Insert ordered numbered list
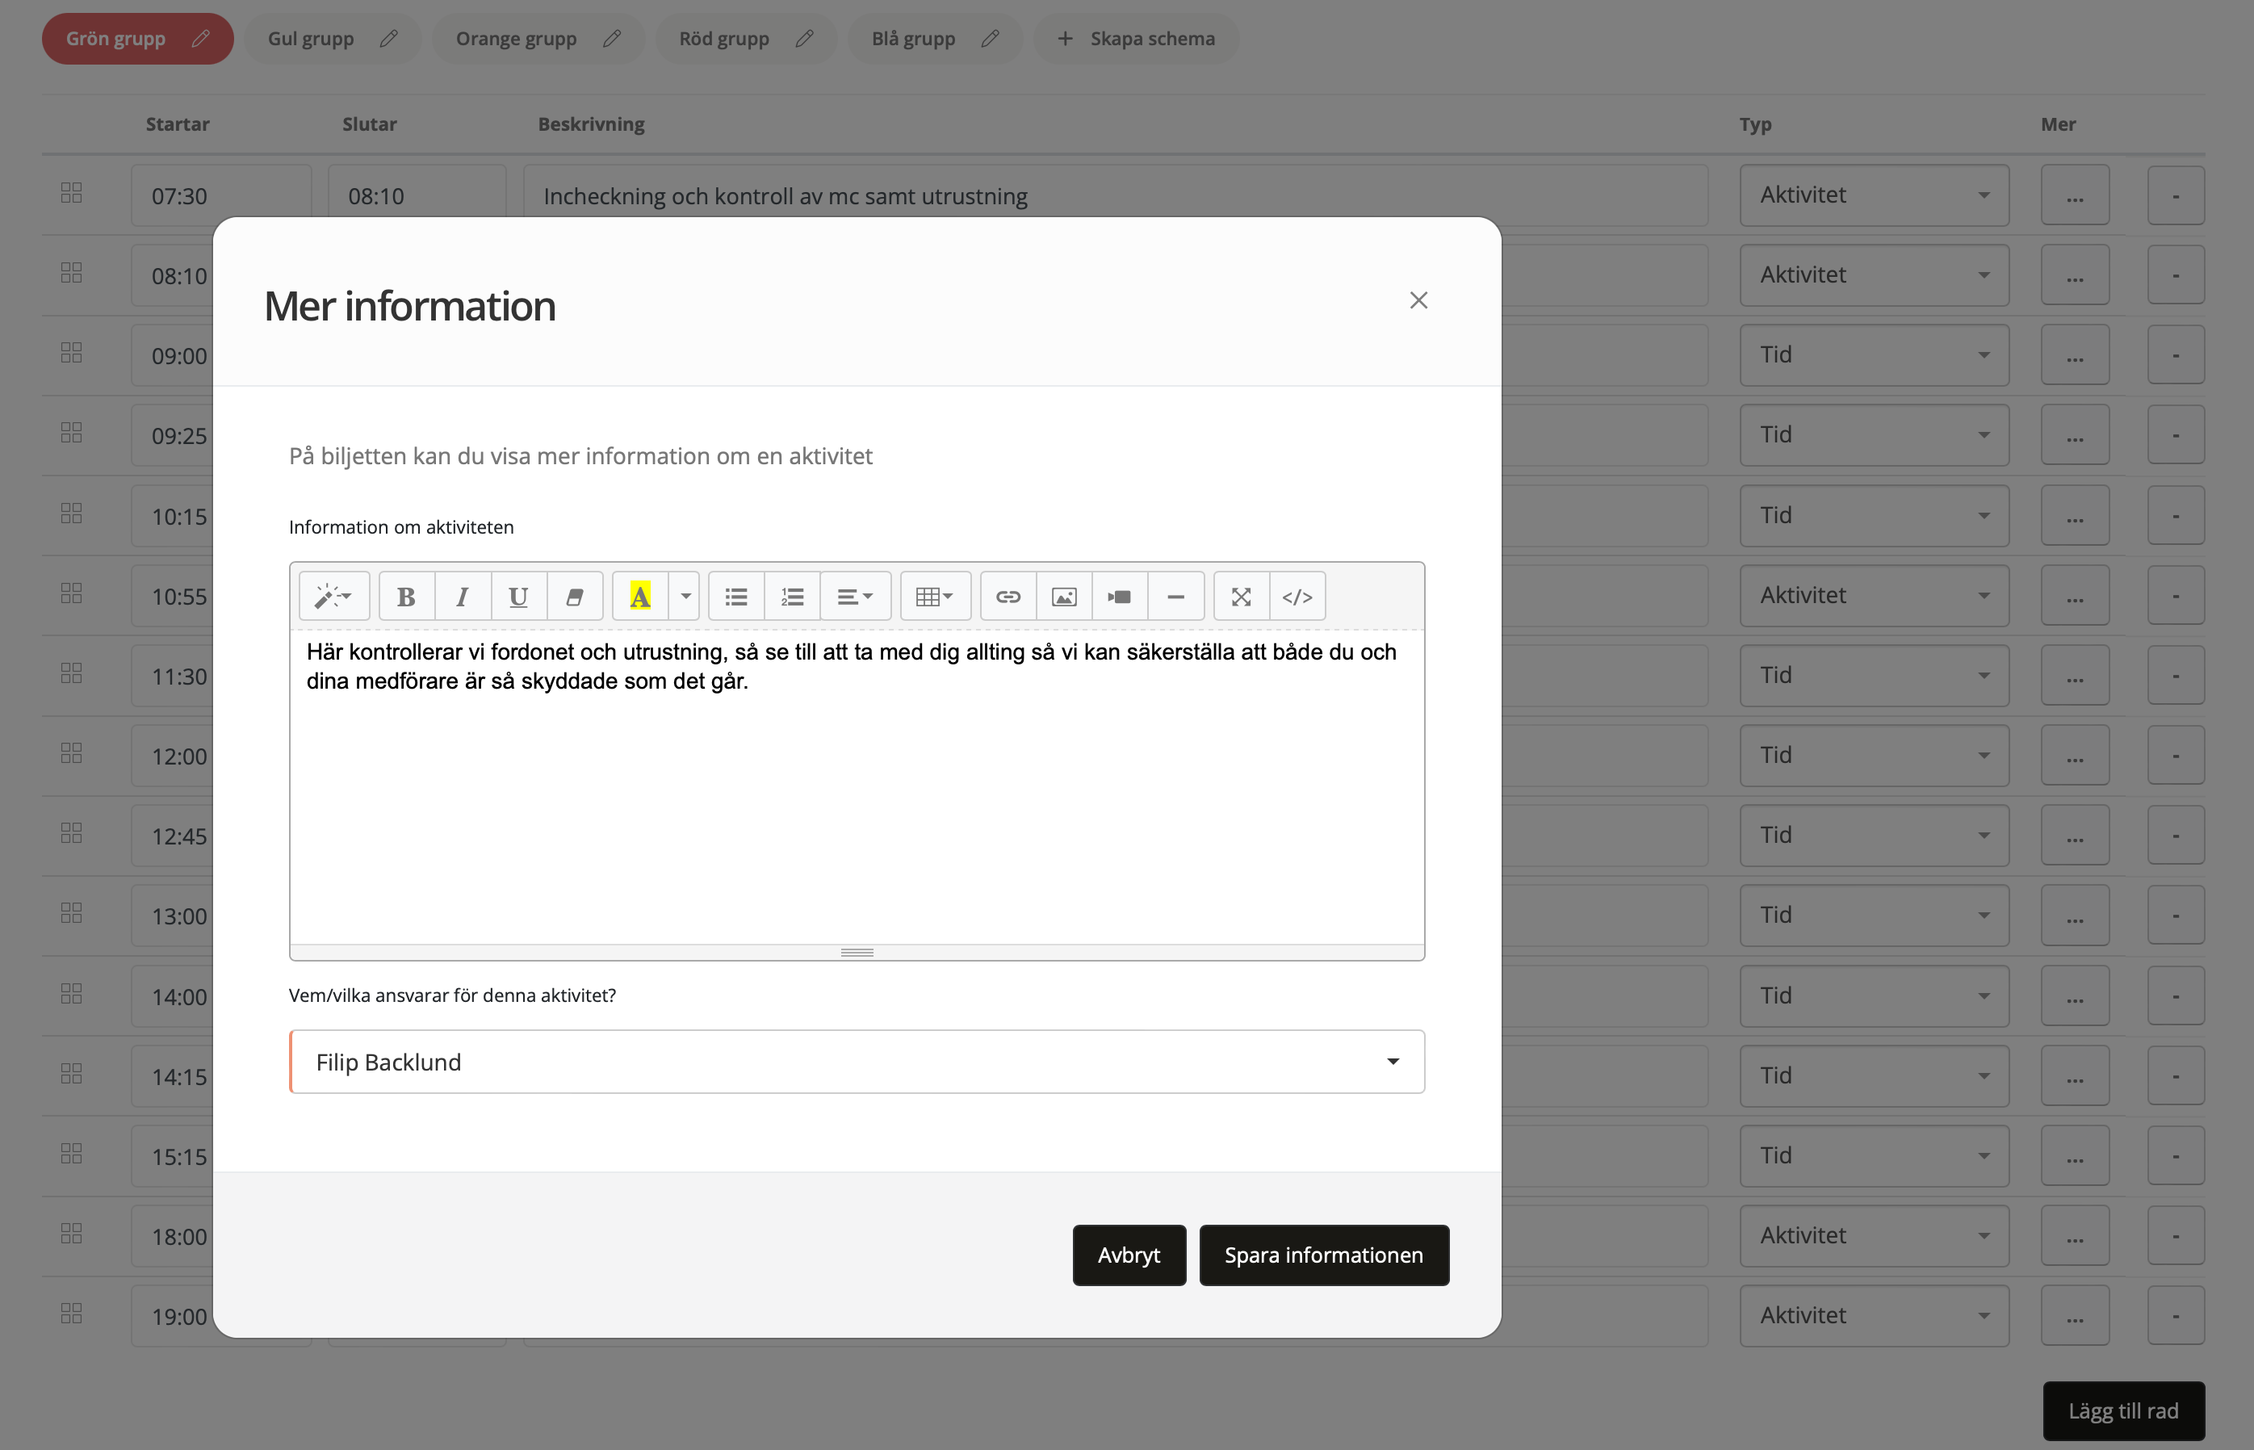This screenshot has width=2254, height=1450. click(x=792, y=596)
